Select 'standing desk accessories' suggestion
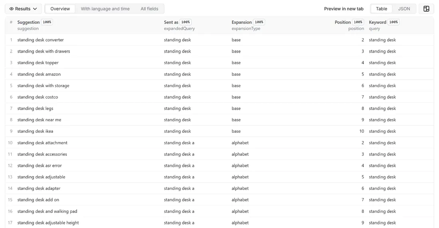Screen dimensions: 439x228 tap(42, 154)
